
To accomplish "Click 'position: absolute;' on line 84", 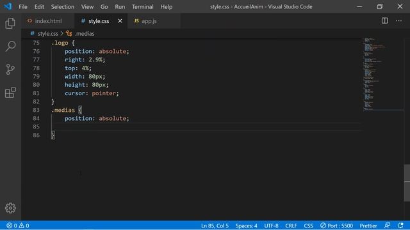I will pyautogui.click(x=97, y=118).
